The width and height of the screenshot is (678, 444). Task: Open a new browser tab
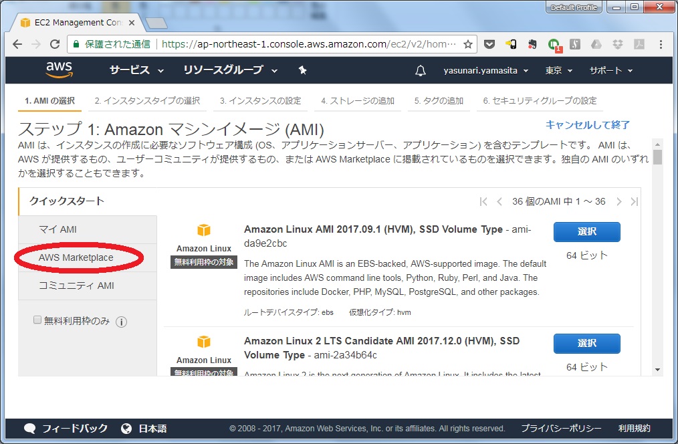pos(156,23)
